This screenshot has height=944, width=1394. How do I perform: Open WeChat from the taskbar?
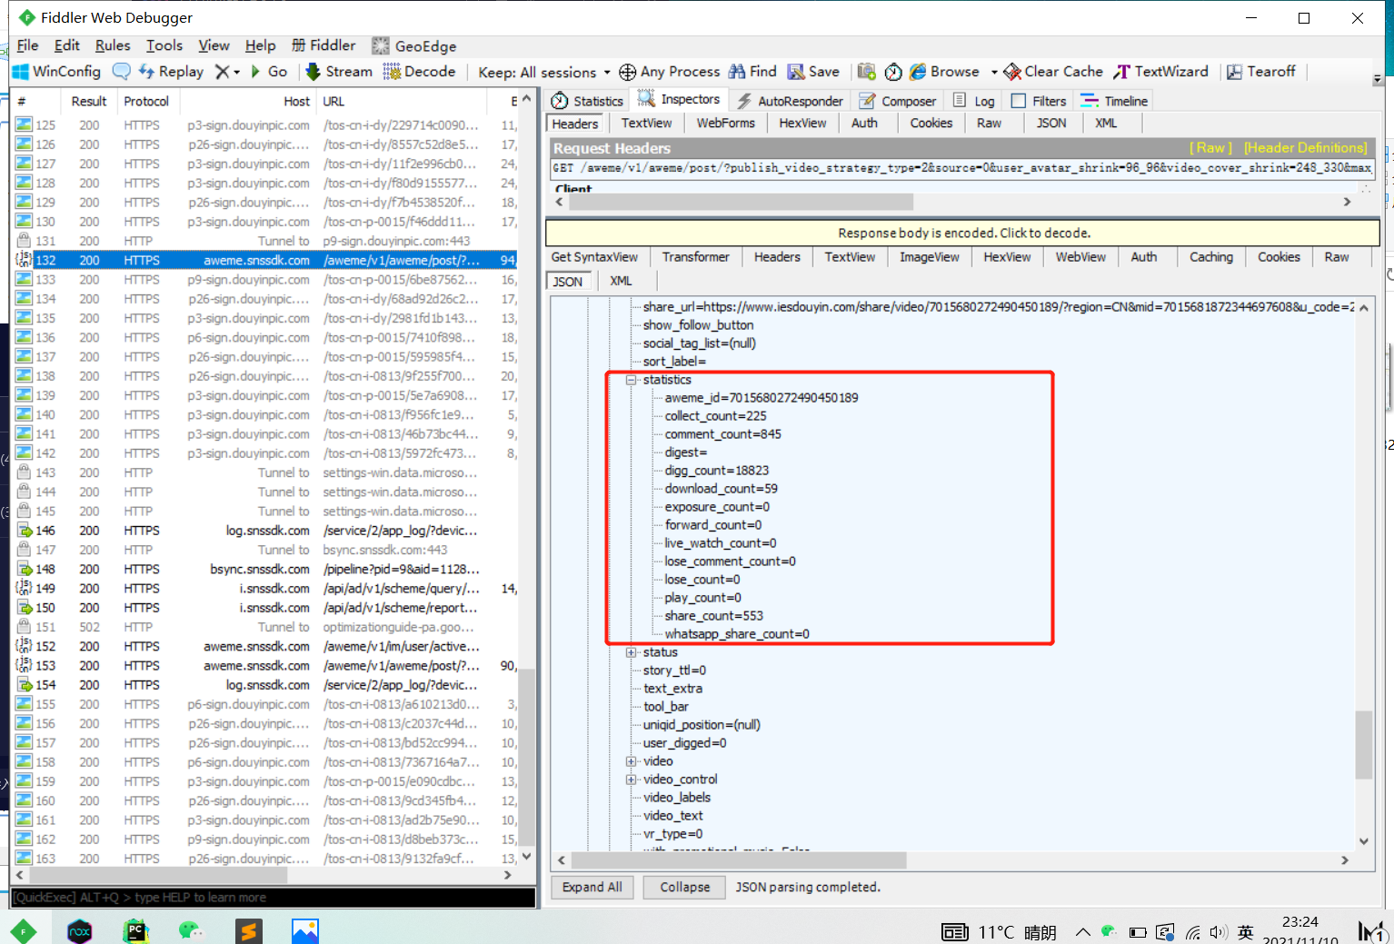[x=191, y=930]
